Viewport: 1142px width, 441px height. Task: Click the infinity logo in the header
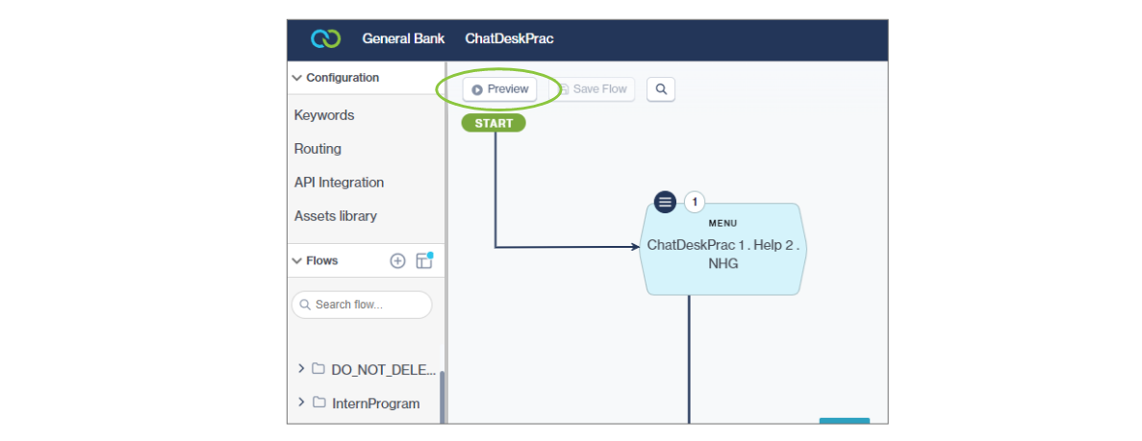tap(325, 39)
